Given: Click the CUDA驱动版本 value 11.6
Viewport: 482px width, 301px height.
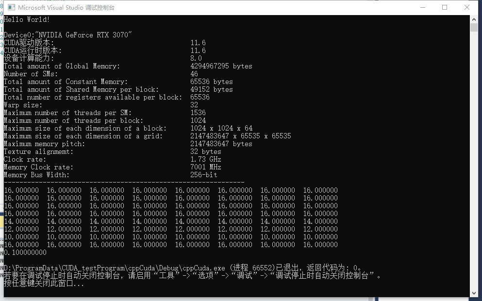Looking at the screenshot, I should (x=198, y=42).
